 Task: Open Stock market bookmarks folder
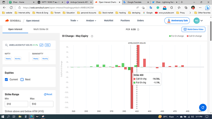coord(106,13)
